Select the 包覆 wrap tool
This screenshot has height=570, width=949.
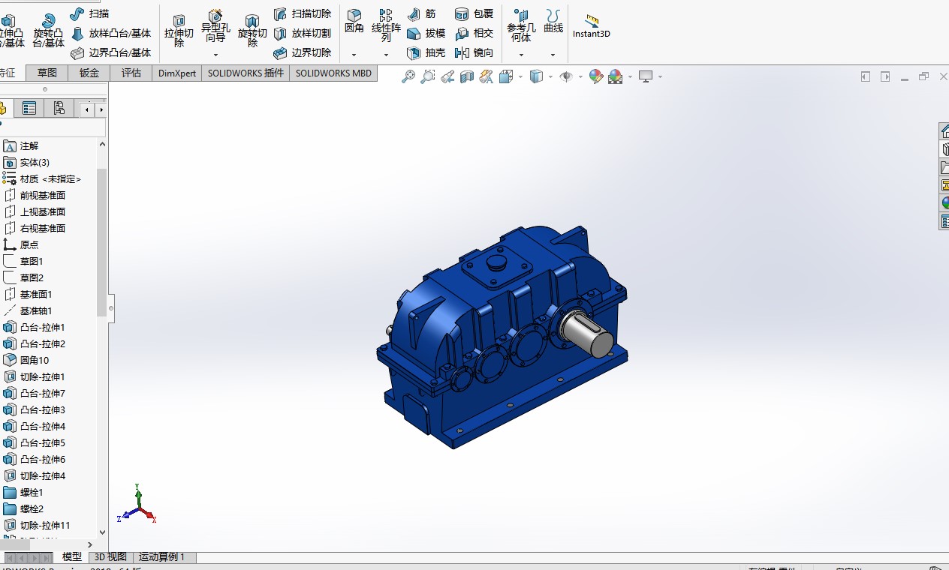[x=474, y=13]
